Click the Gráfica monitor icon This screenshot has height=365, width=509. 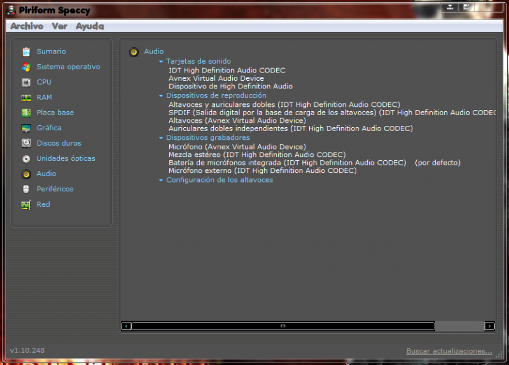(26, 128)
